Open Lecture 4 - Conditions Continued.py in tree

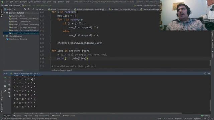point(24,24)
